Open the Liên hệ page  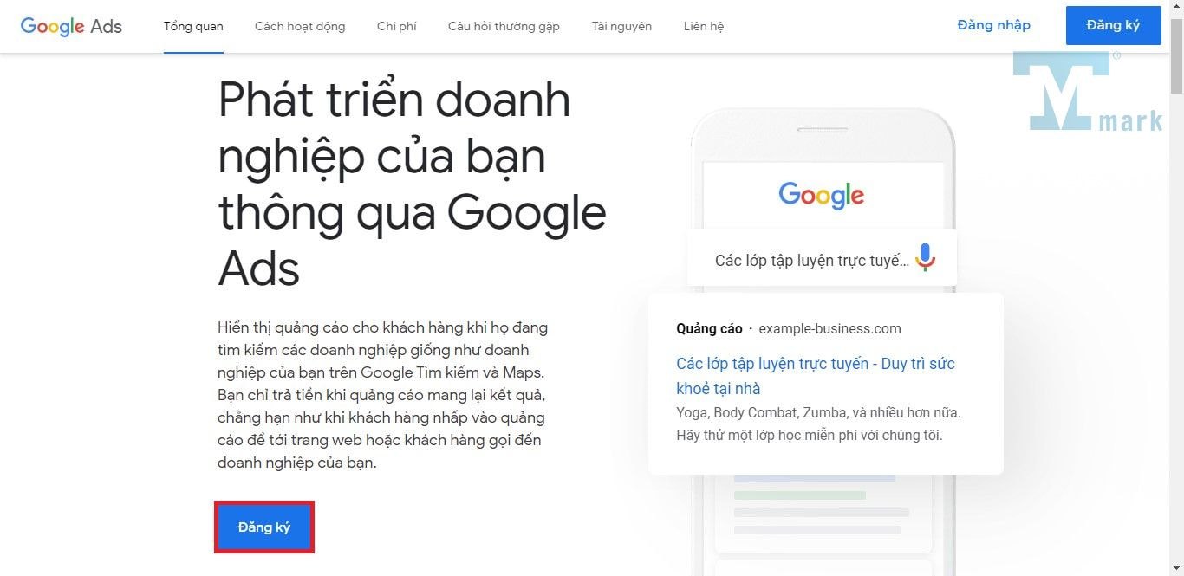pos(704,26)
